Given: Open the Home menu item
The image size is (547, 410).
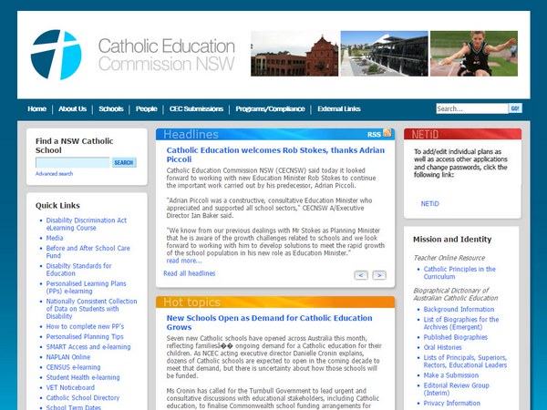Looking at the screenshot, I should (37, 108).
